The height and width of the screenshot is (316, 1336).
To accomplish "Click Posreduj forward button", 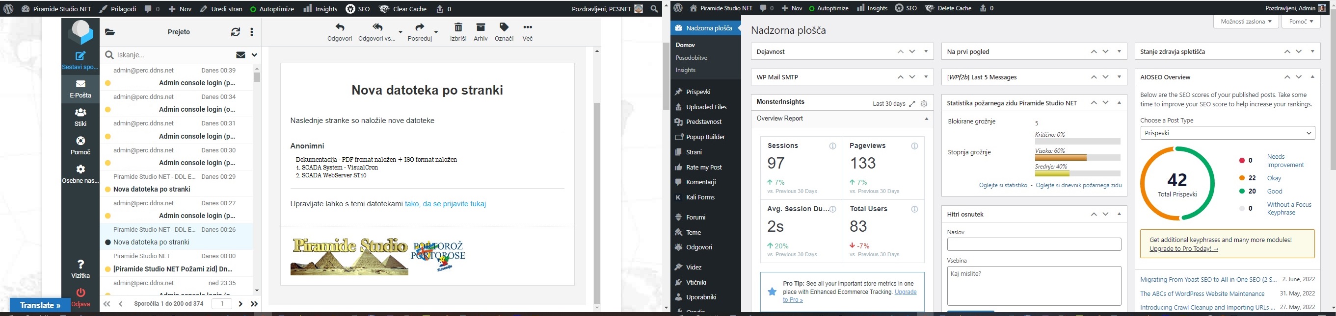I will pyautogui.click(x=420, y=32).
